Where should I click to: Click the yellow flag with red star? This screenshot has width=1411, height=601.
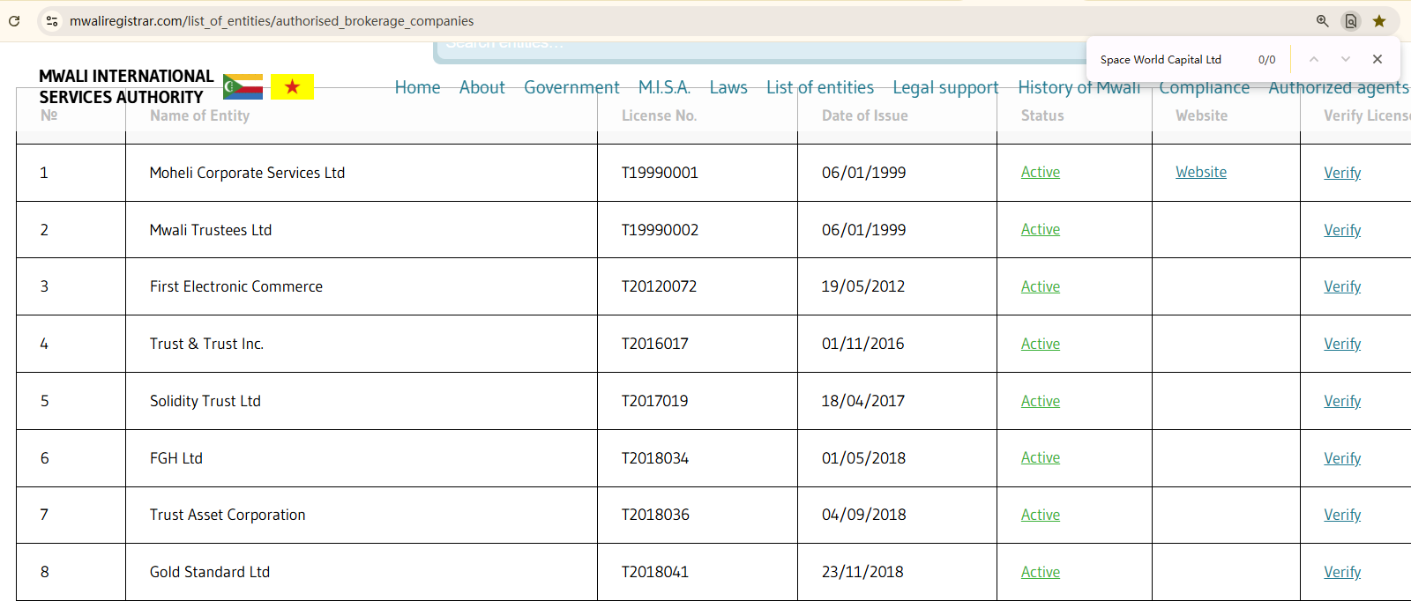click(292, 86)
